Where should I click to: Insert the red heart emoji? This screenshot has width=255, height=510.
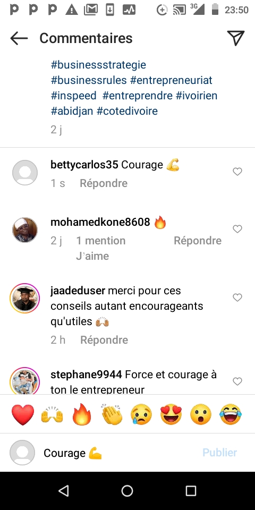tap(23, 415)
